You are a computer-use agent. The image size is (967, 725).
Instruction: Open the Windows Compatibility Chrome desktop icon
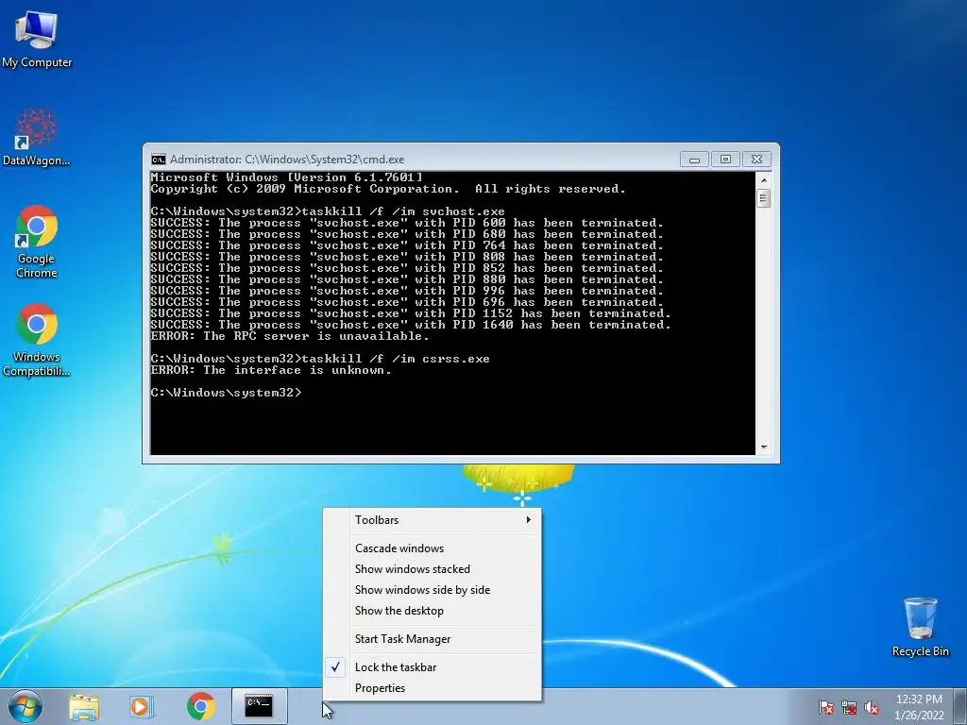(x=37, y=340)
